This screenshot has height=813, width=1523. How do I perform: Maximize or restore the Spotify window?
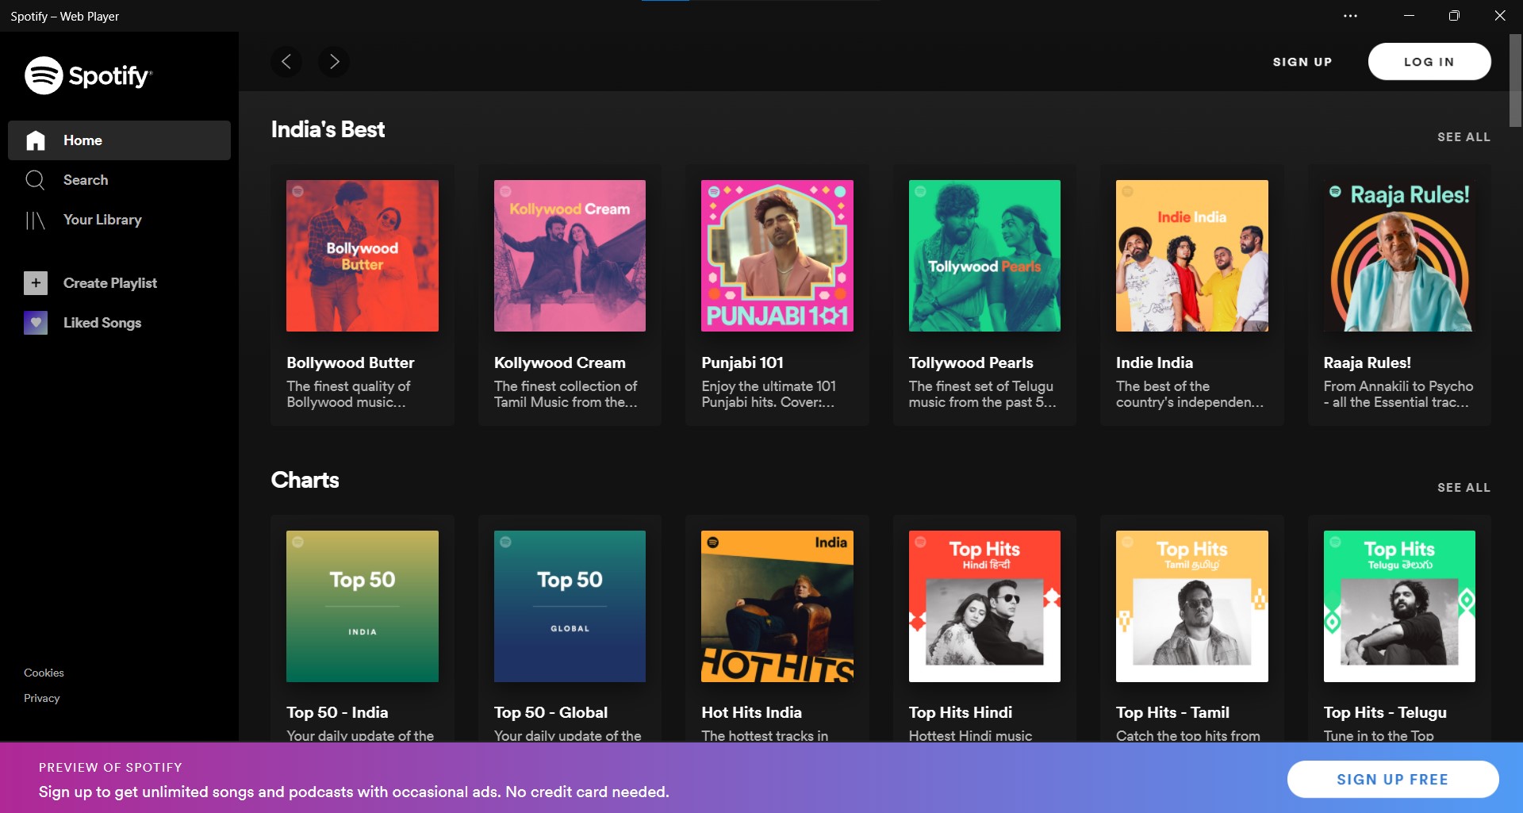tap(1454, 16)
